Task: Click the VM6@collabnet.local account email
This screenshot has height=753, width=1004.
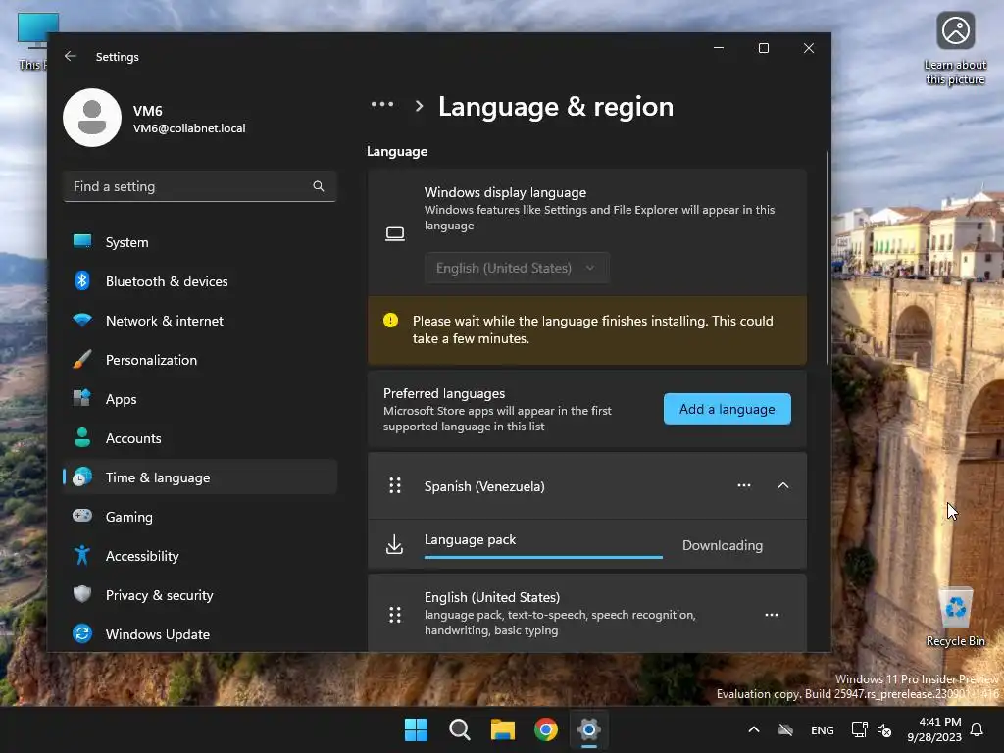Action: coord(189,128)
